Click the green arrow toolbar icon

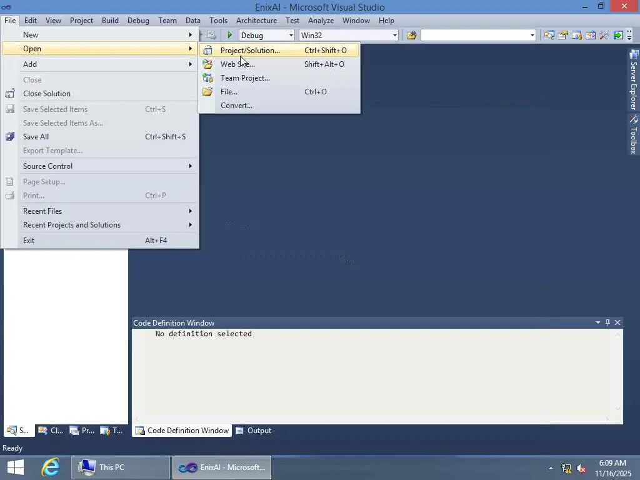[x=618, y=35]
